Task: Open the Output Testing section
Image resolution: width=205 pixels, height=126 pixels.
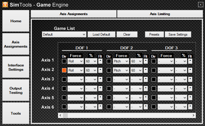Action: click(16, 90)
